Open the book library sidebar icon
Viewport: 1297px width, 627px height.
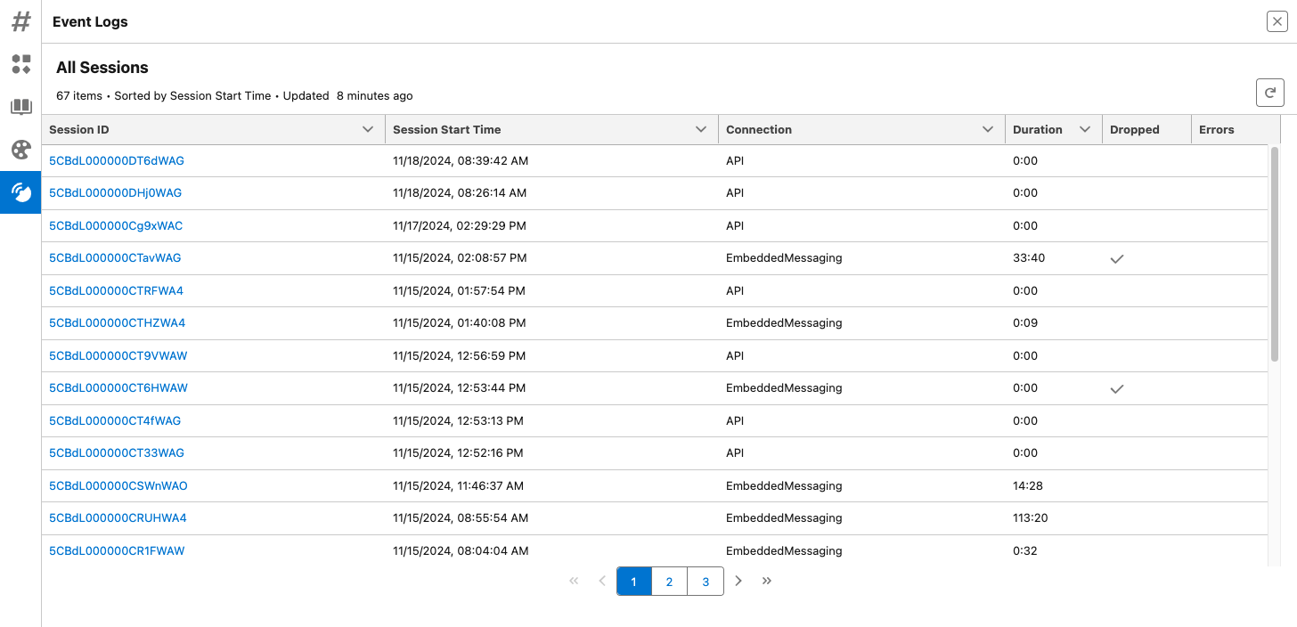(x=20, y=107)
